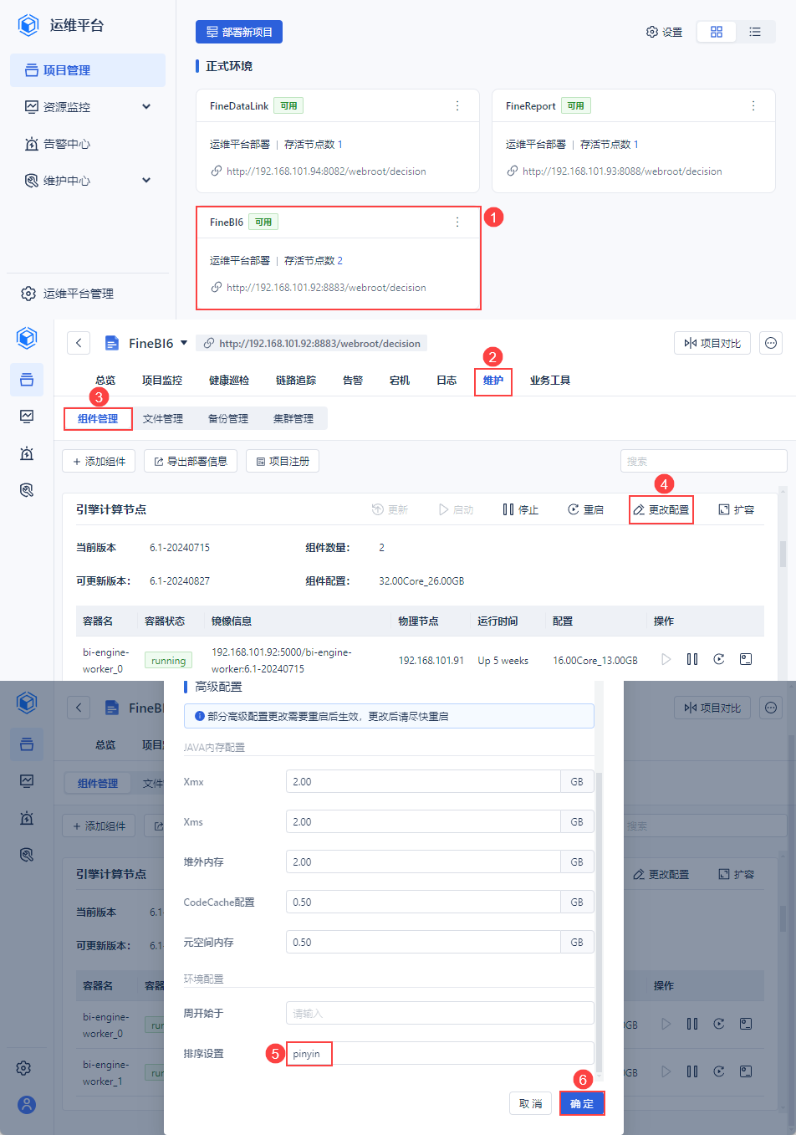Click the 周开始于 input field
This screenshot has height=1135, width=796.
440,1013
